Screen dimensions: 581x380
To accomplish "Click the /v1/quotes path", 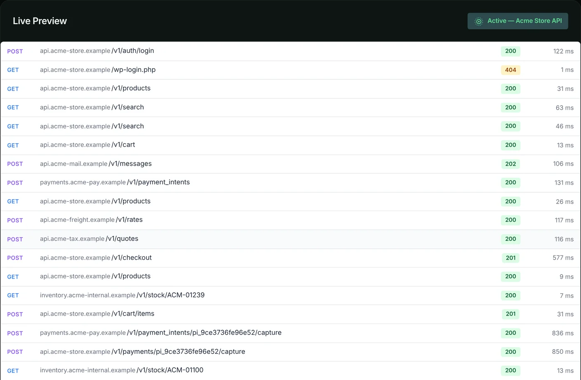I will [122, 239].
